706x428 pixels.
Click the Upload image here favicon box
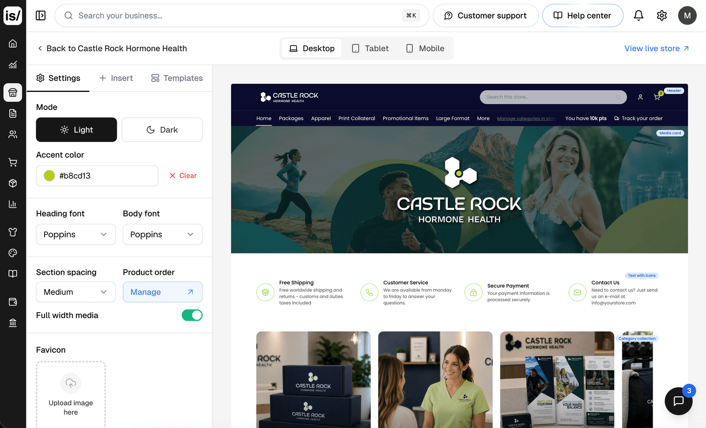(x=71, y=394)
